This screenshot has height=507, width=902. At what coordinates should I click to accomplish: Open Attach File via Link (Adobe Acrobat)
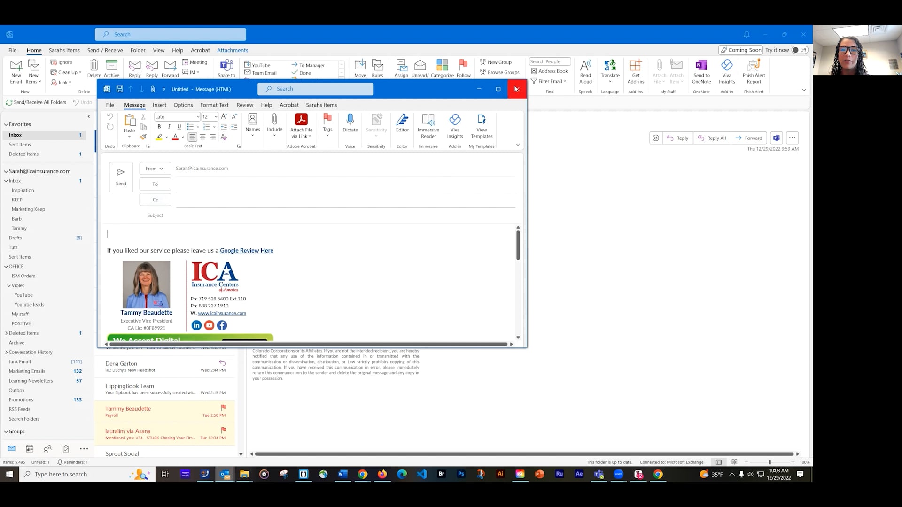pyautogui.click(x=301, y=120)
